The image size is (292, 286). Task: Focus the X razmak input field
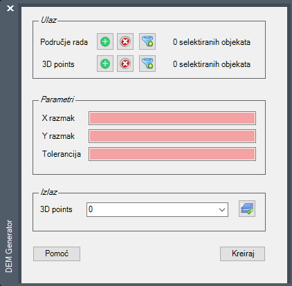[172, 118]
